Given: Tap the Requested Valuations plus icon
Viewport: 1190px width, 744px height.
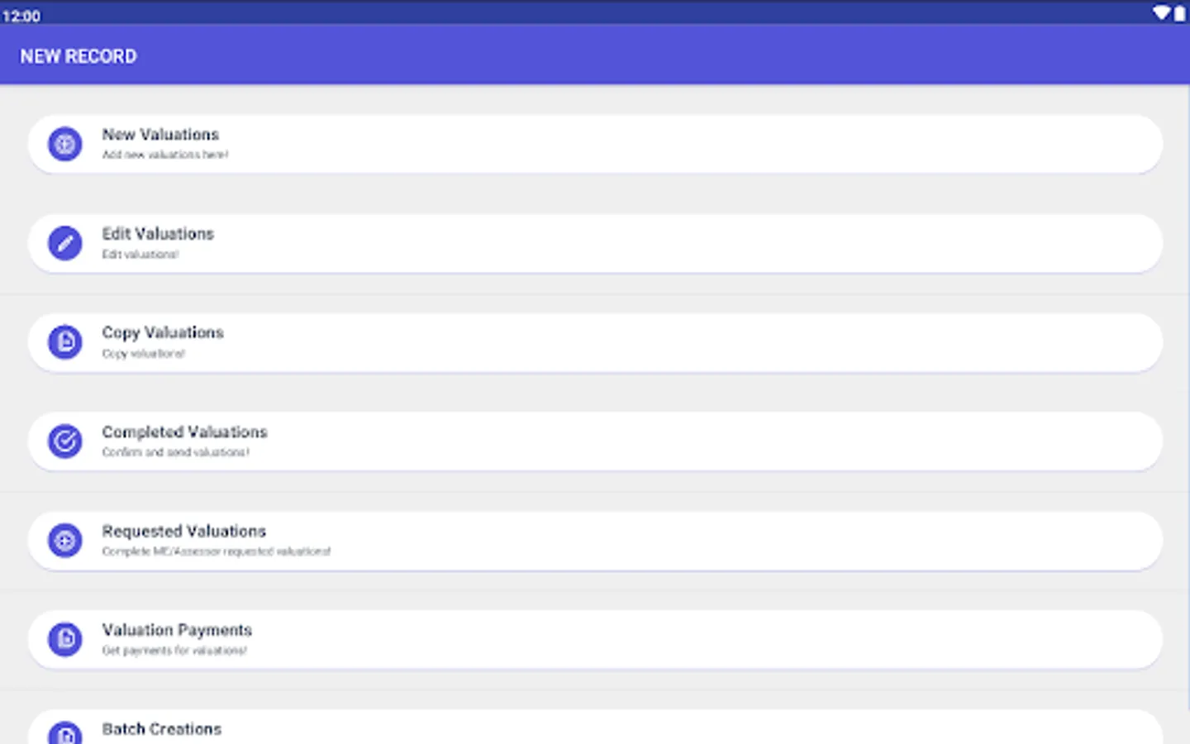Looking at the screenshot, I should click(64, 541).
